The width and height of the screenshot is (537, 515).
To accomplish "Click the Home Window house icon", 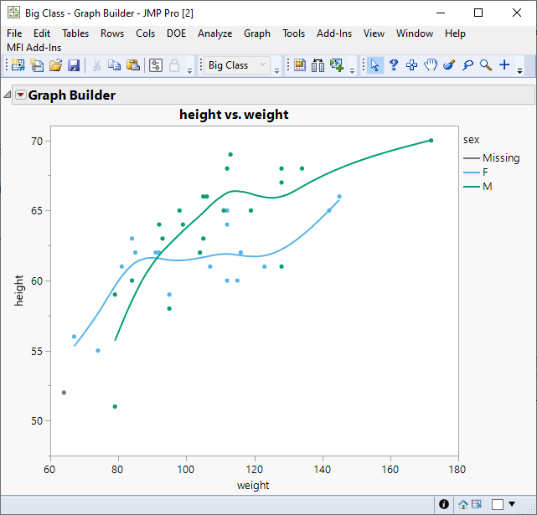I will [x=463, y=504].
